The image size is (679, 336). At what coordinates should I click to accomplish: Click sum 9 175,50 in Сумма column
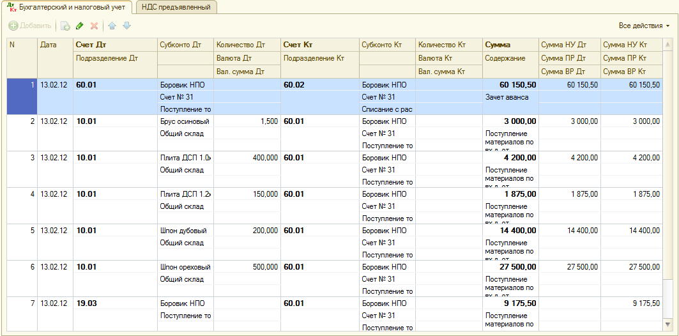coord(510,303)
